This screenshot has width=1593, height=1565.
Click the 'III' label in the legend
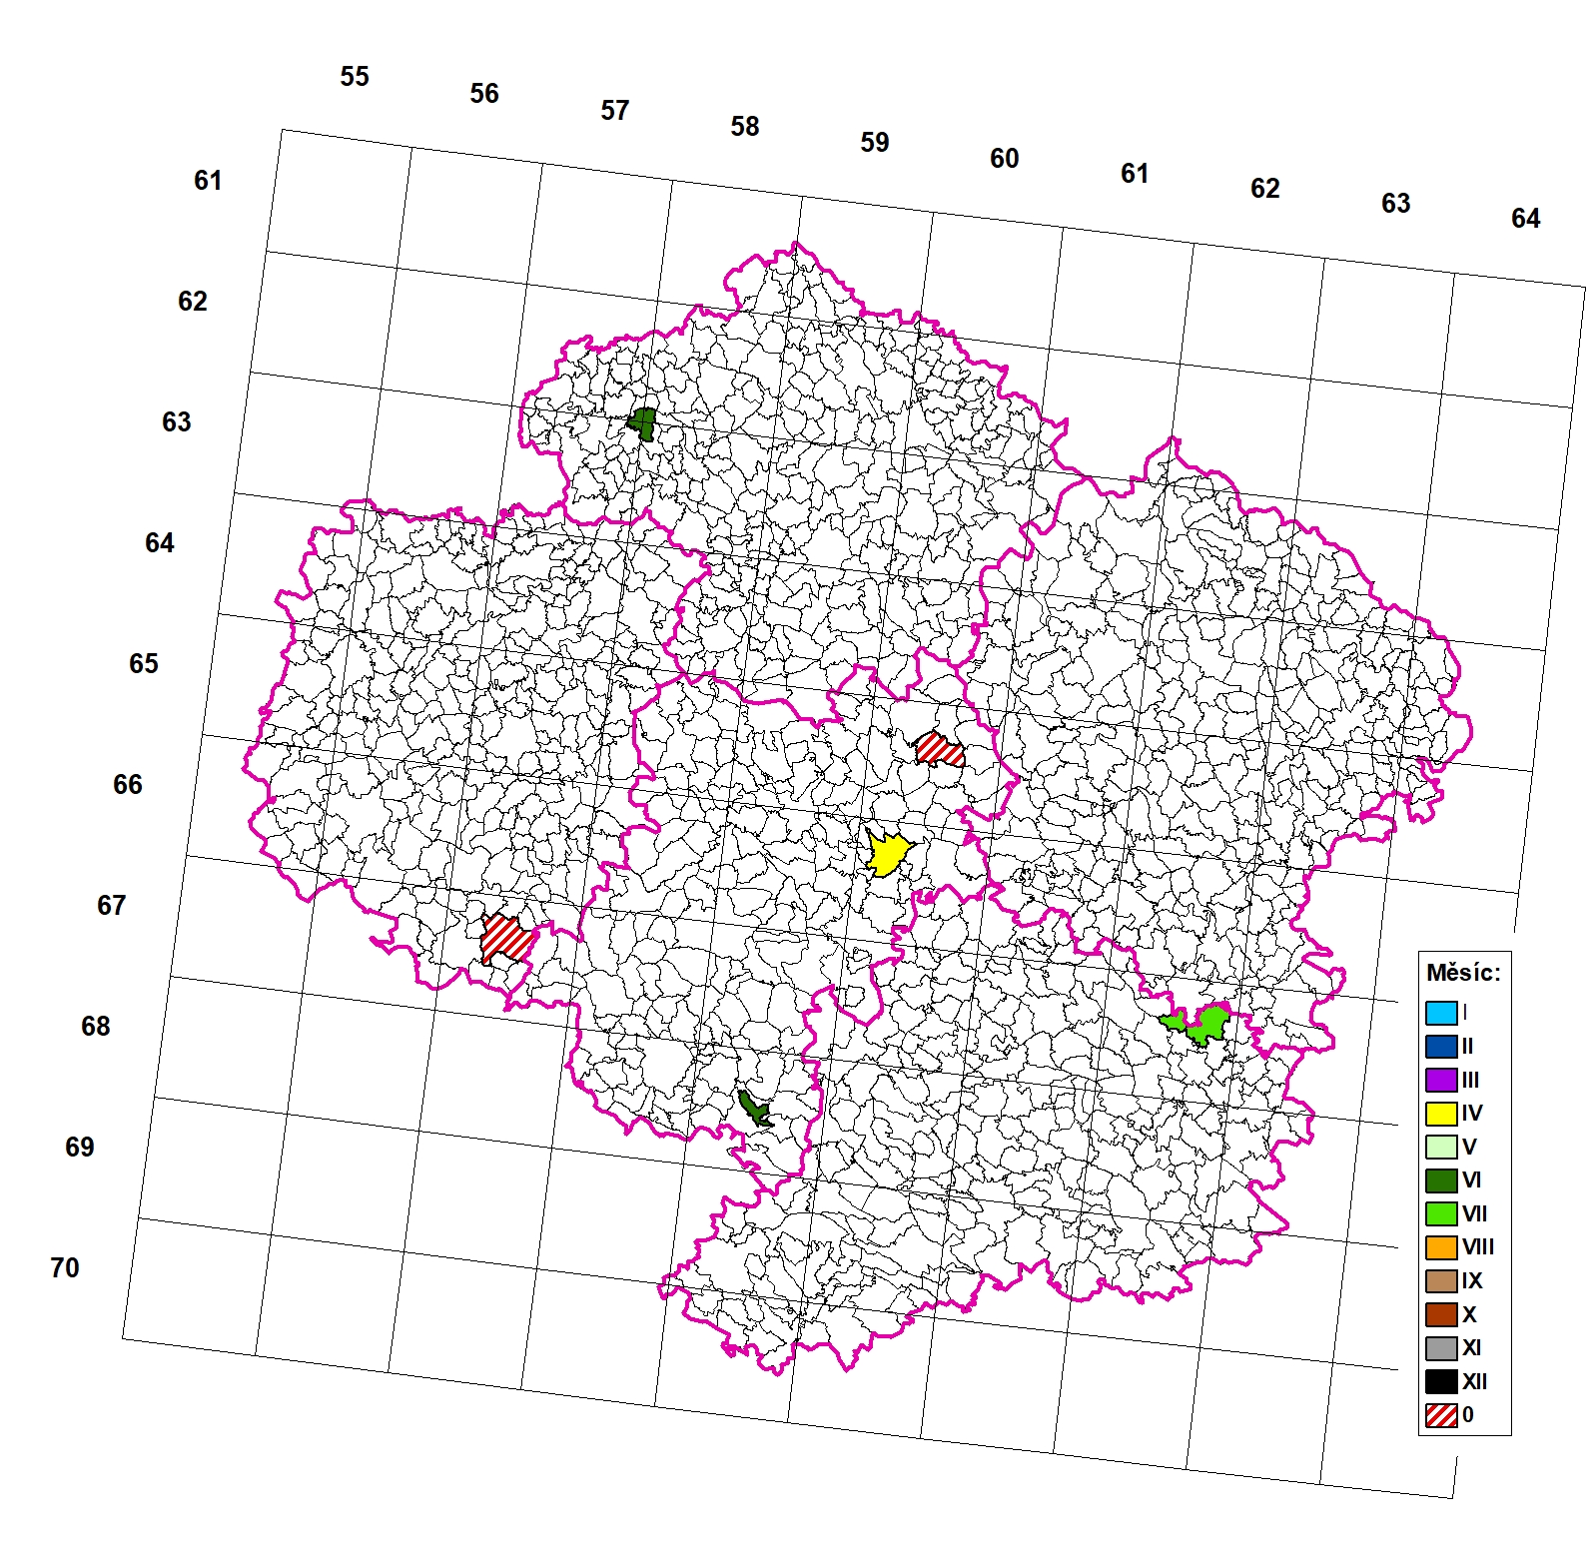[x=1470, y=1080]
